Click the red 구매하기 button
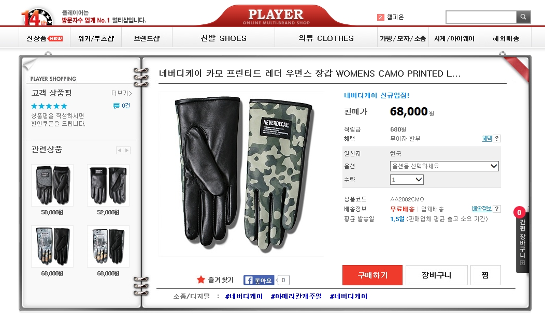 click(x=372, y=275)
